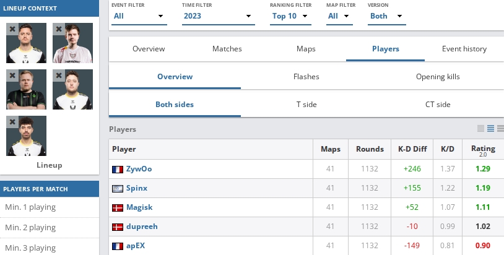504x255 pixels.
Task: Open the Event Filter dropdown showing All
Action: coord(139,16)
